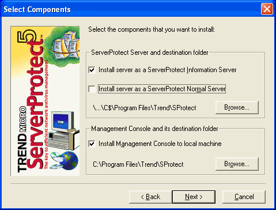276x210 pixels.
Task: Click the numeral 5 in the logo
Action: 27,36
